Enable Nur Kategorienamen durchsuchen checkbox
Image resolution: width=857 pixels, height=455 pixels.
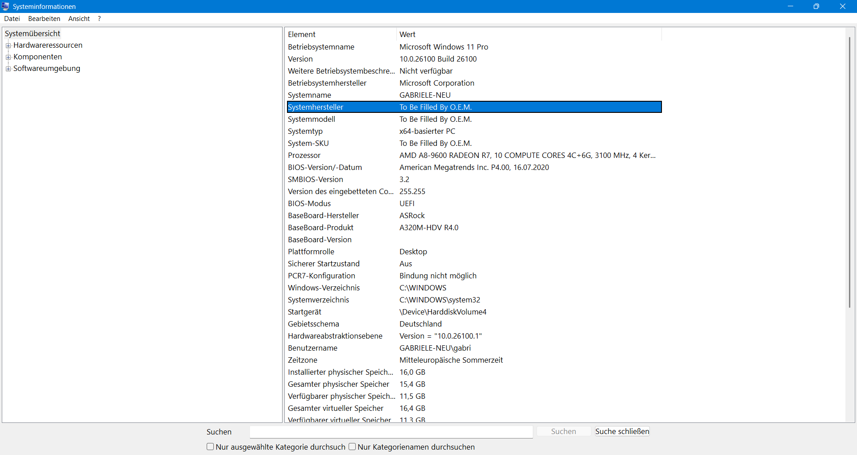[x=352, y=447]
